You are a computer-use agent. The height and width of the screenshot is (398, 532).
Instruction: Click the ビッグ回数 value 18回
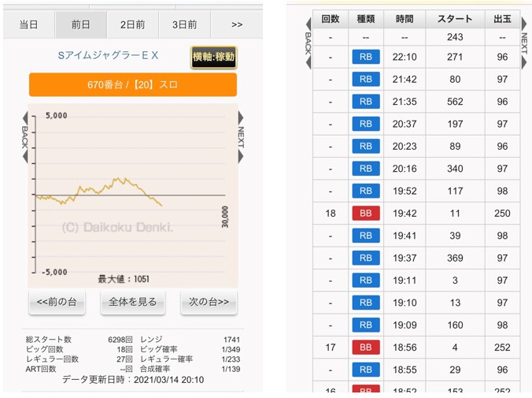coord(124,349)
